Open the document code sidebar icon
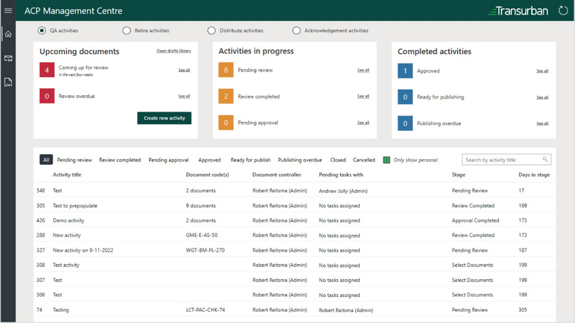The width and height of the screenshot is (575, 323). pos(8,82)
